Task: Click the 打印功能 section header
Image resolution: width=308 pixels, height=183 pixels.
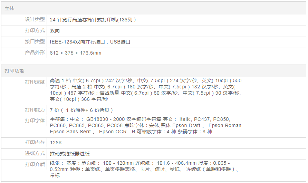Action: pos(15,71)
